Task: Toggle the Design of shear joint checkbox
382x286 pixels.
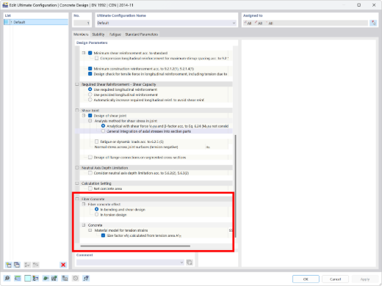Action: [x=90, y=116]
